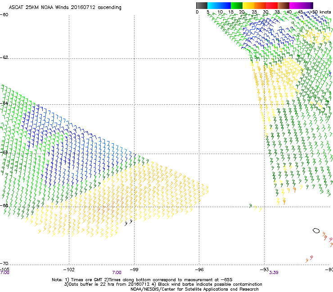
Task: Click the black contaminated wind barbs near -99
Action: (129, 223)
